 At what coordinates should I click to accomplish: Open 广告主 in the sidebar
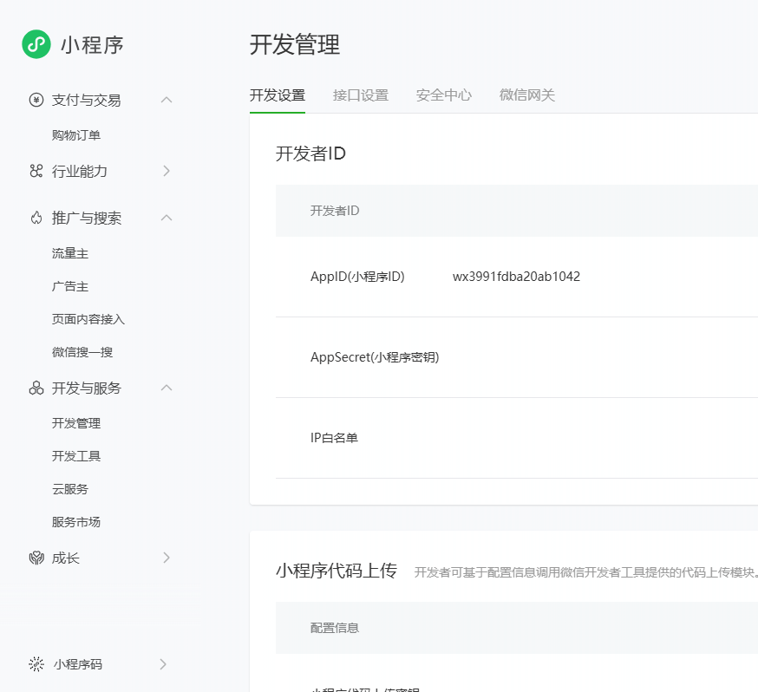[x=70, y=286]
